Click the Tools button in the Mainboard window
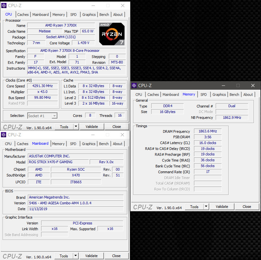261x260 pixels. tap(64, 256)
